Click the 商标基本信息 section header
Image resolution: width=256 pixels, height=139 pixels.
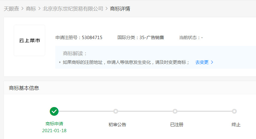24,88
